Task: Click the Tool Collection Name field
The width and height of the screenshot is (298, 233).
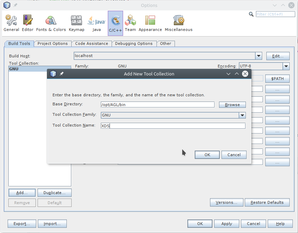Action: [173, 126]
